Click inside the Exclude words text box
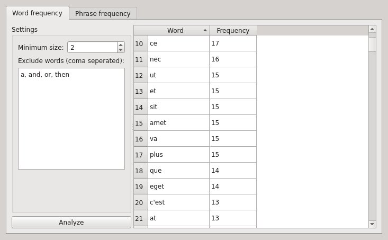The height and width of the screenshot is (240, 388). pyautogui.click(x=71, y=119)
